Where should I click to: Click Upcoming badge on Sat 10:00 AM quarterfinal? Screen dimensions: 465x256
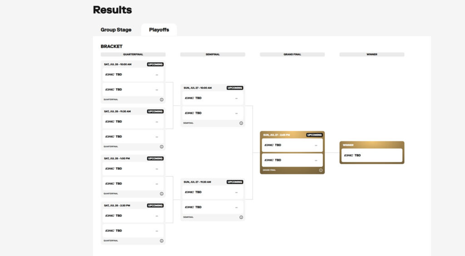[155, 64]
